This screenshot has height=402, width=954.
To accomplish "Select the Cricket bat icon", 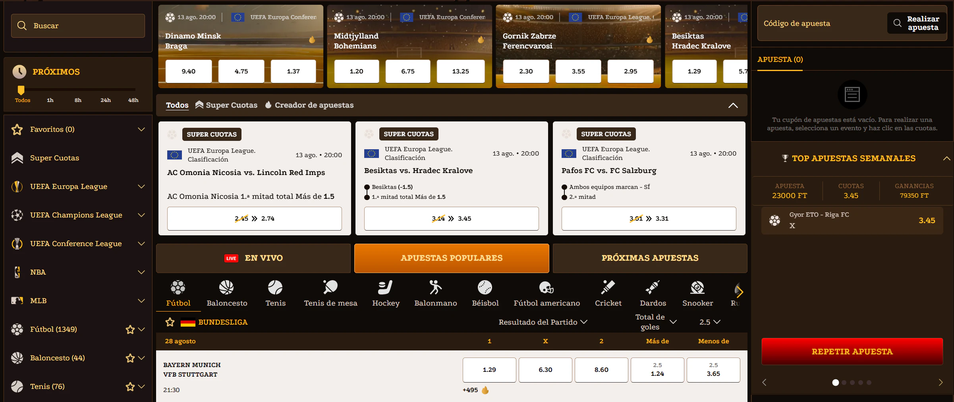I will [x=608, y=287].
